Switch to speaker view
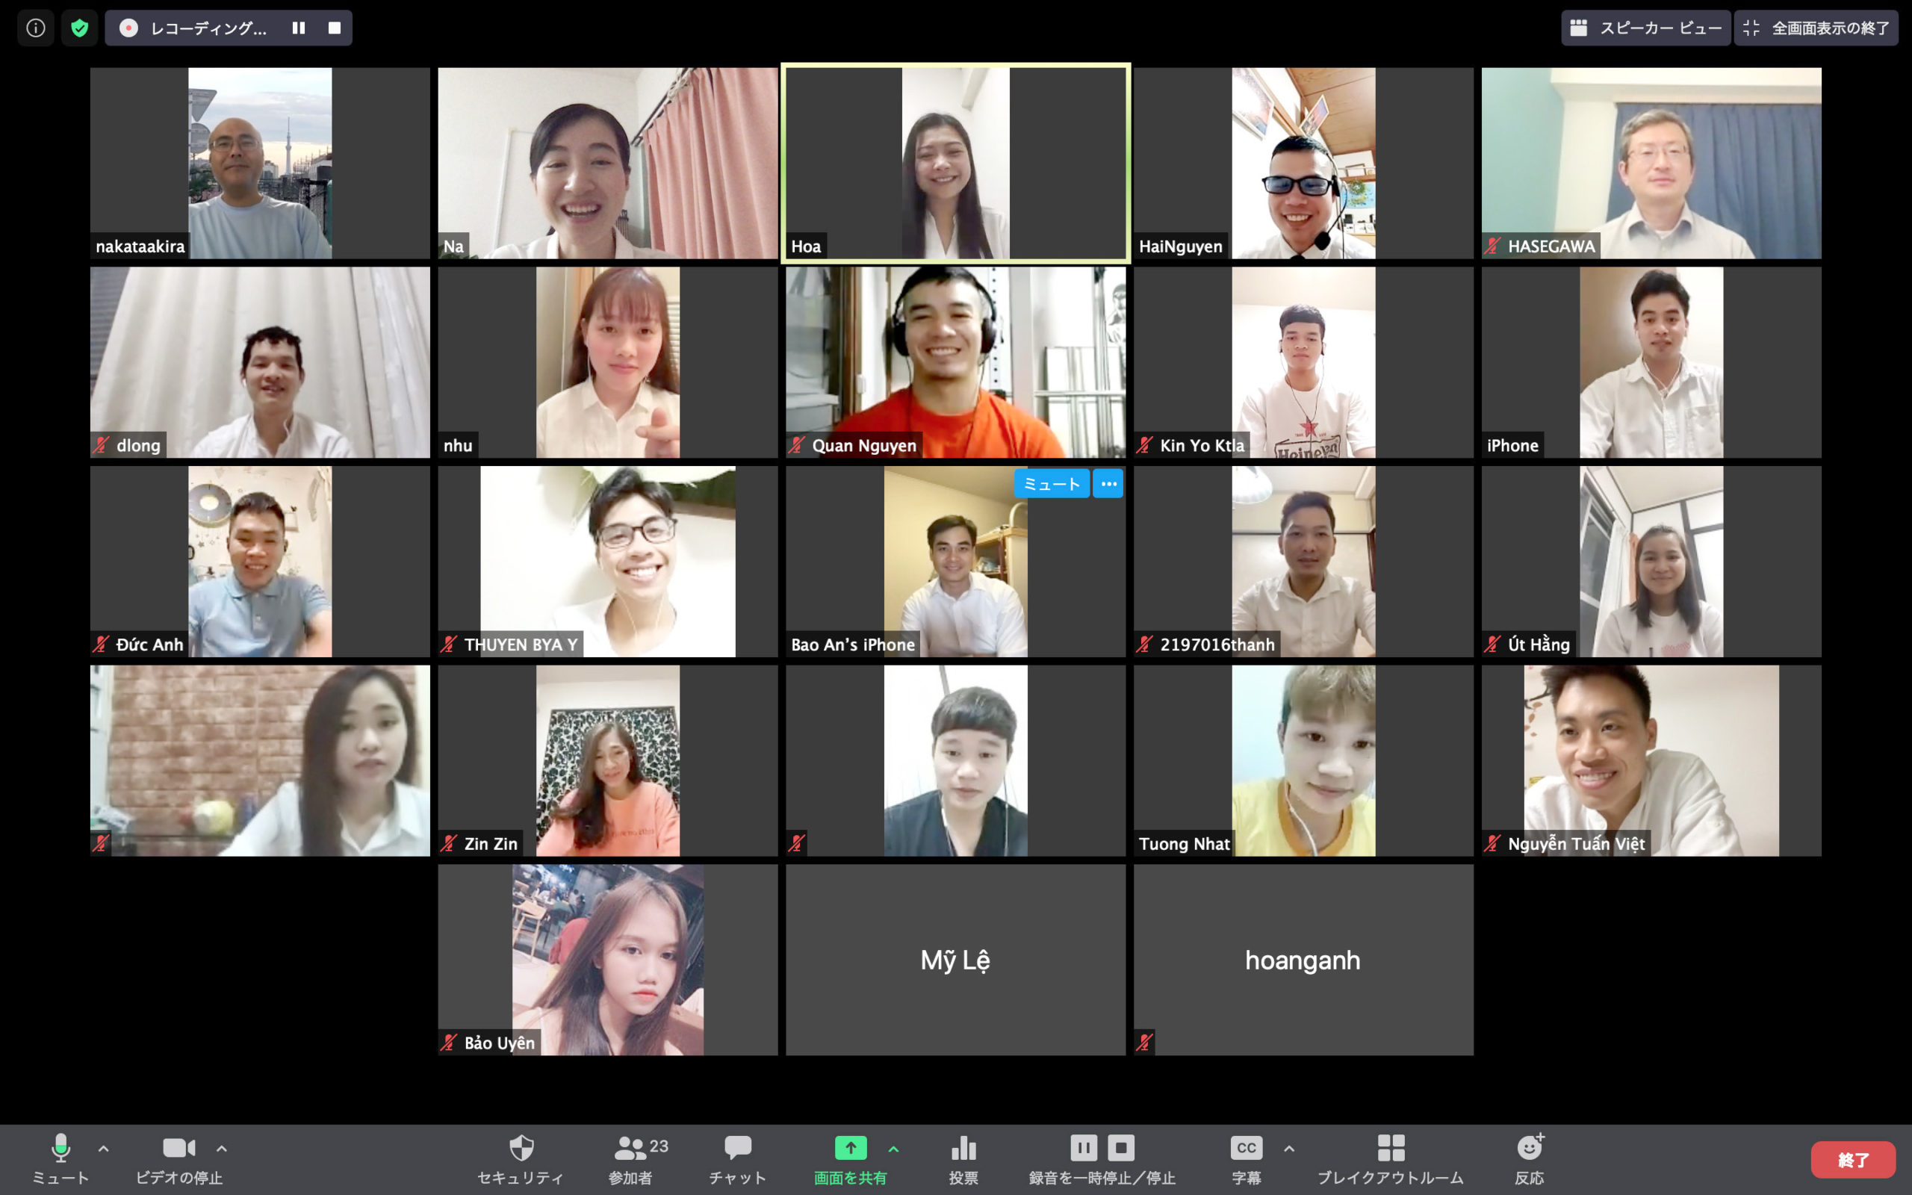1912x1195 pixels. 1646,28
